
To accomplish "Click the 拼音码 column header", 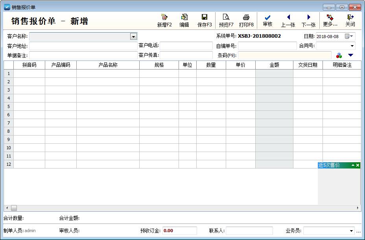I will pyautogui.click(x=29, y=65).
